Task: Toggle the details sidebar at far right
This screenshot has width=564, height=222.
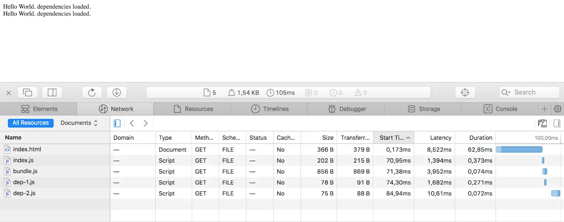Action: click(x=557, y=123)
